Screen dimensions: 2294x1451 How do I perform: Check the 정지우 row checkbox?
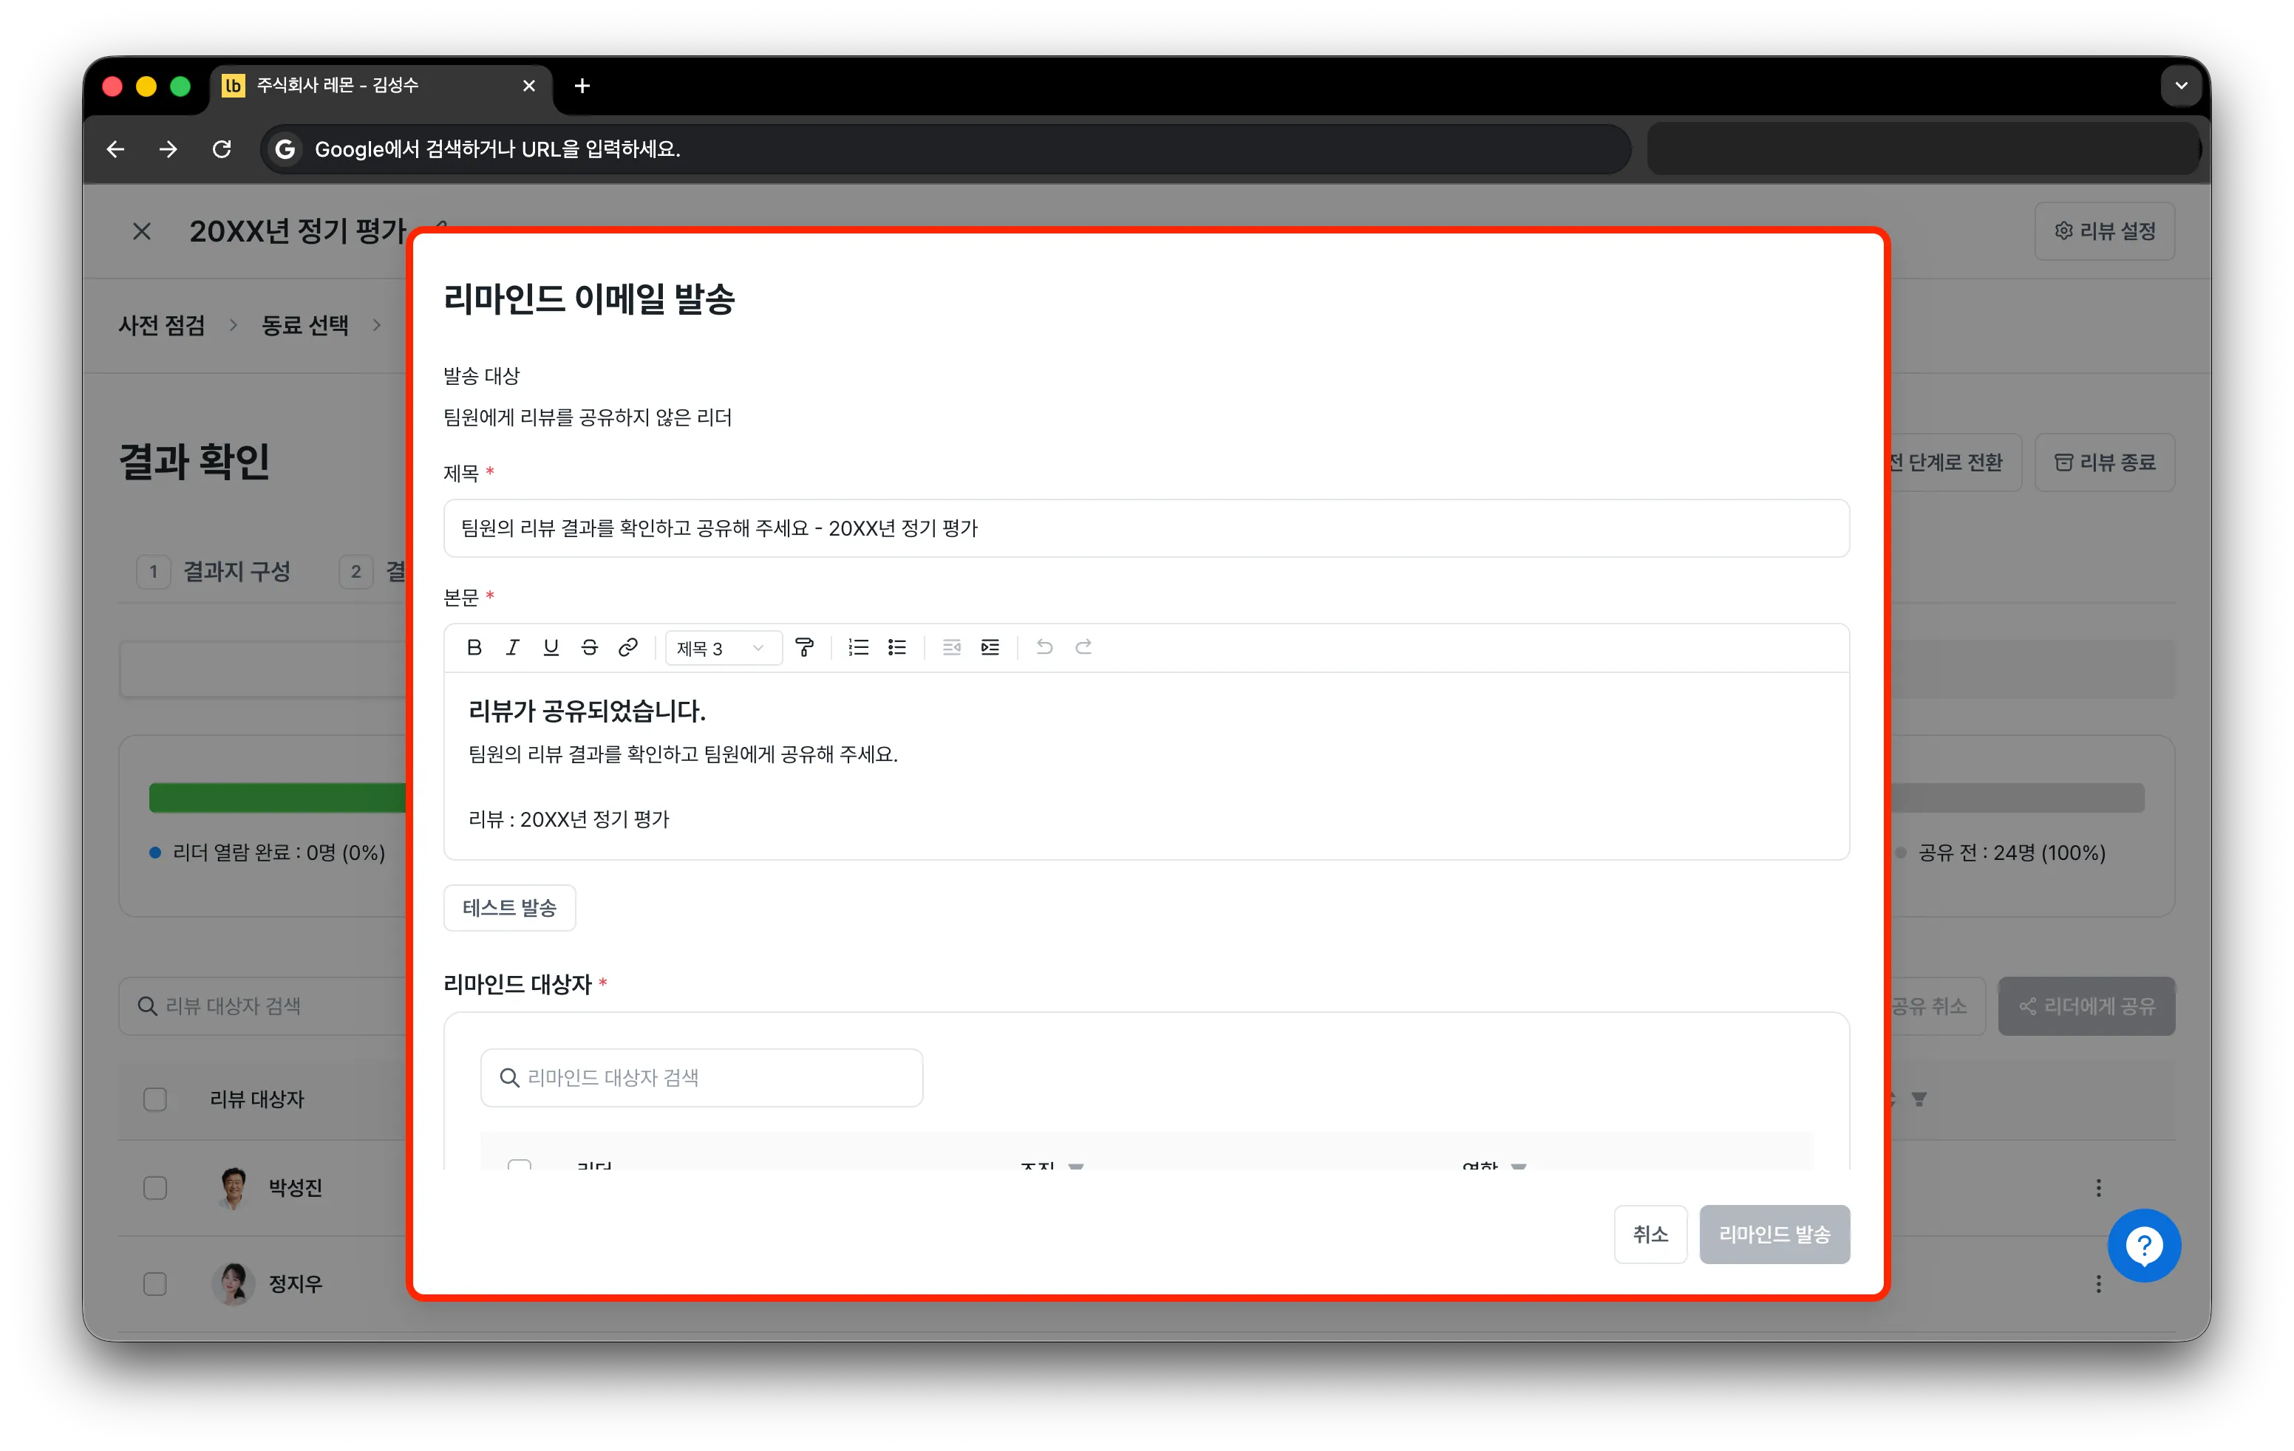pyautogui.click(x=154, y=1283)
